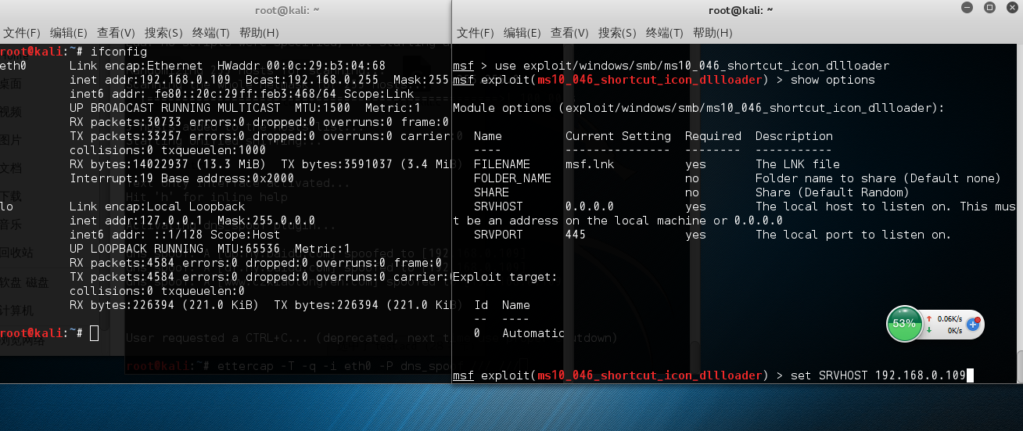Click SHARE option name in table

[x=491, y=192]
